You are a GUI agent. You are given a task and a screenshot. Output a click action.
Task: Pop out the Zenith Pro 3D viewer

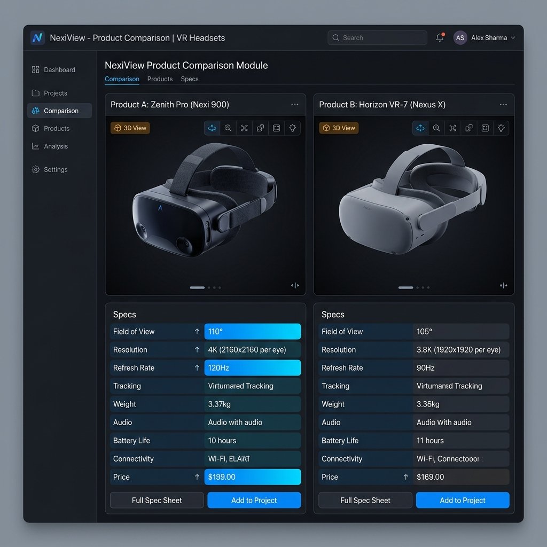click(x=260, y=128)
